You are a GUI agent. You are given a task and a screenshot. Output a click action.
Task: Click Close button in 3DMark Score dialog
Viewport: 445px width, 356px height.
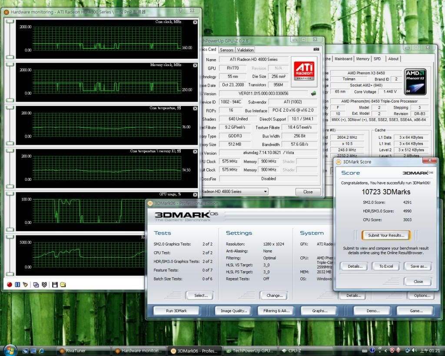418,281
